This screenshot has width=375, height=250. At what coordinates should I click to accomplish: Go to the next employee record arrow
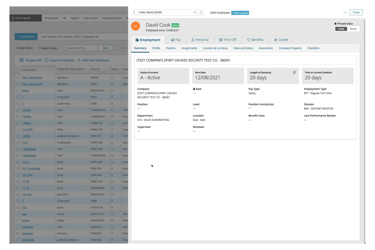(201, 12)
